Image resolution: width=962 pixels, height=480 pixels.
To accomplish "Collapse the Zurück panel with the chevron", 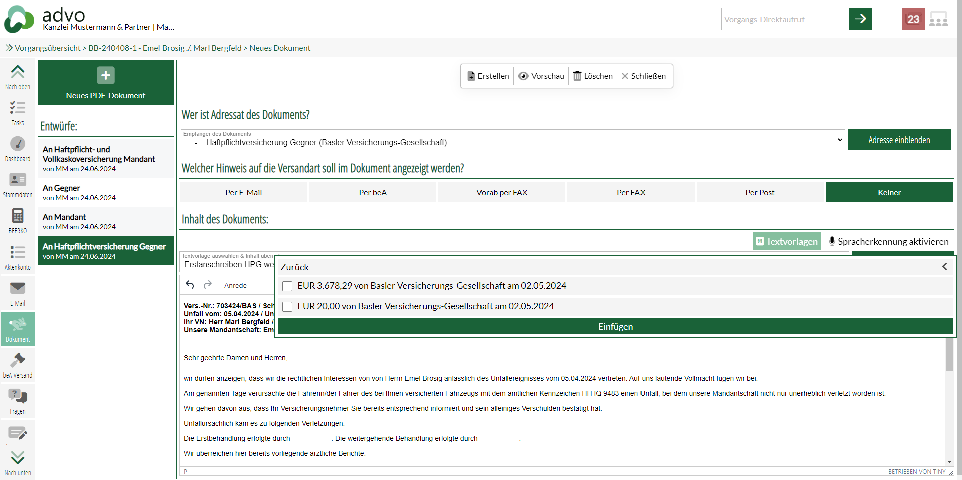I will (x=944, y=267).
